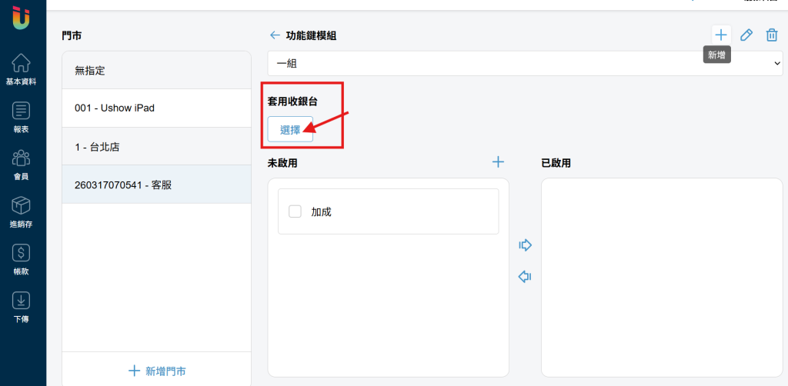Image resolution: width=788 pixels, height=386 pixels.
Task: Open the 帳款 dollar icon
Action: [x=21, y=253]
